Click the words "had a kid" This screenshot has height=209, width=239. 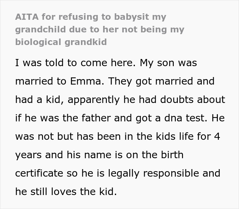pyautogui.click(x=37, y=100)
